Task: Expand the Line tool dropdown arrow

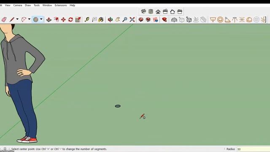Action: (17, 19)
